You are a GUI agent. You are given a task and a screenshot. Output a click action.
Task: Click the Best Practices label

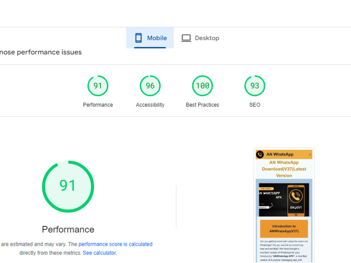coord(203,104)
